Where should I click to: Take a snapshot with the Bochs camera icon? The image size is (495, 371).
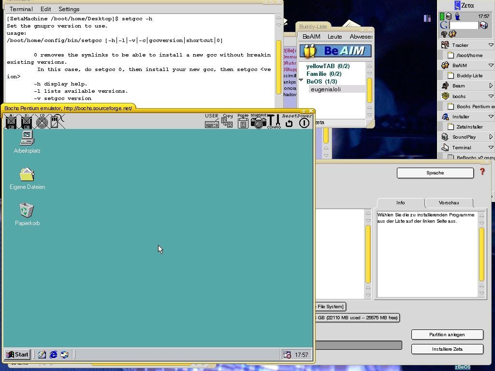coord(259,121)
